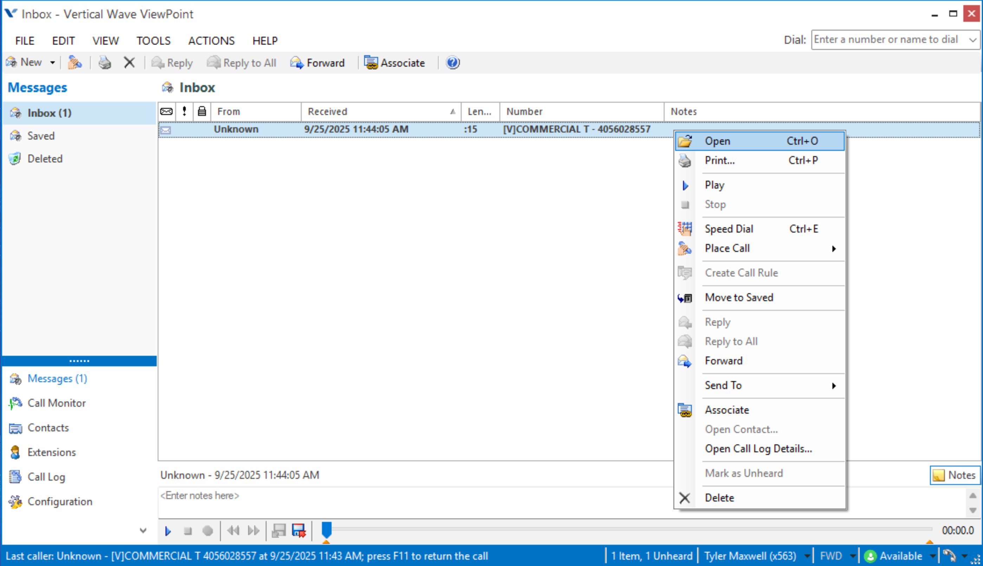Click the priority exclamation column header
This screenshot has width=983, height=566.
coord(184,112)
